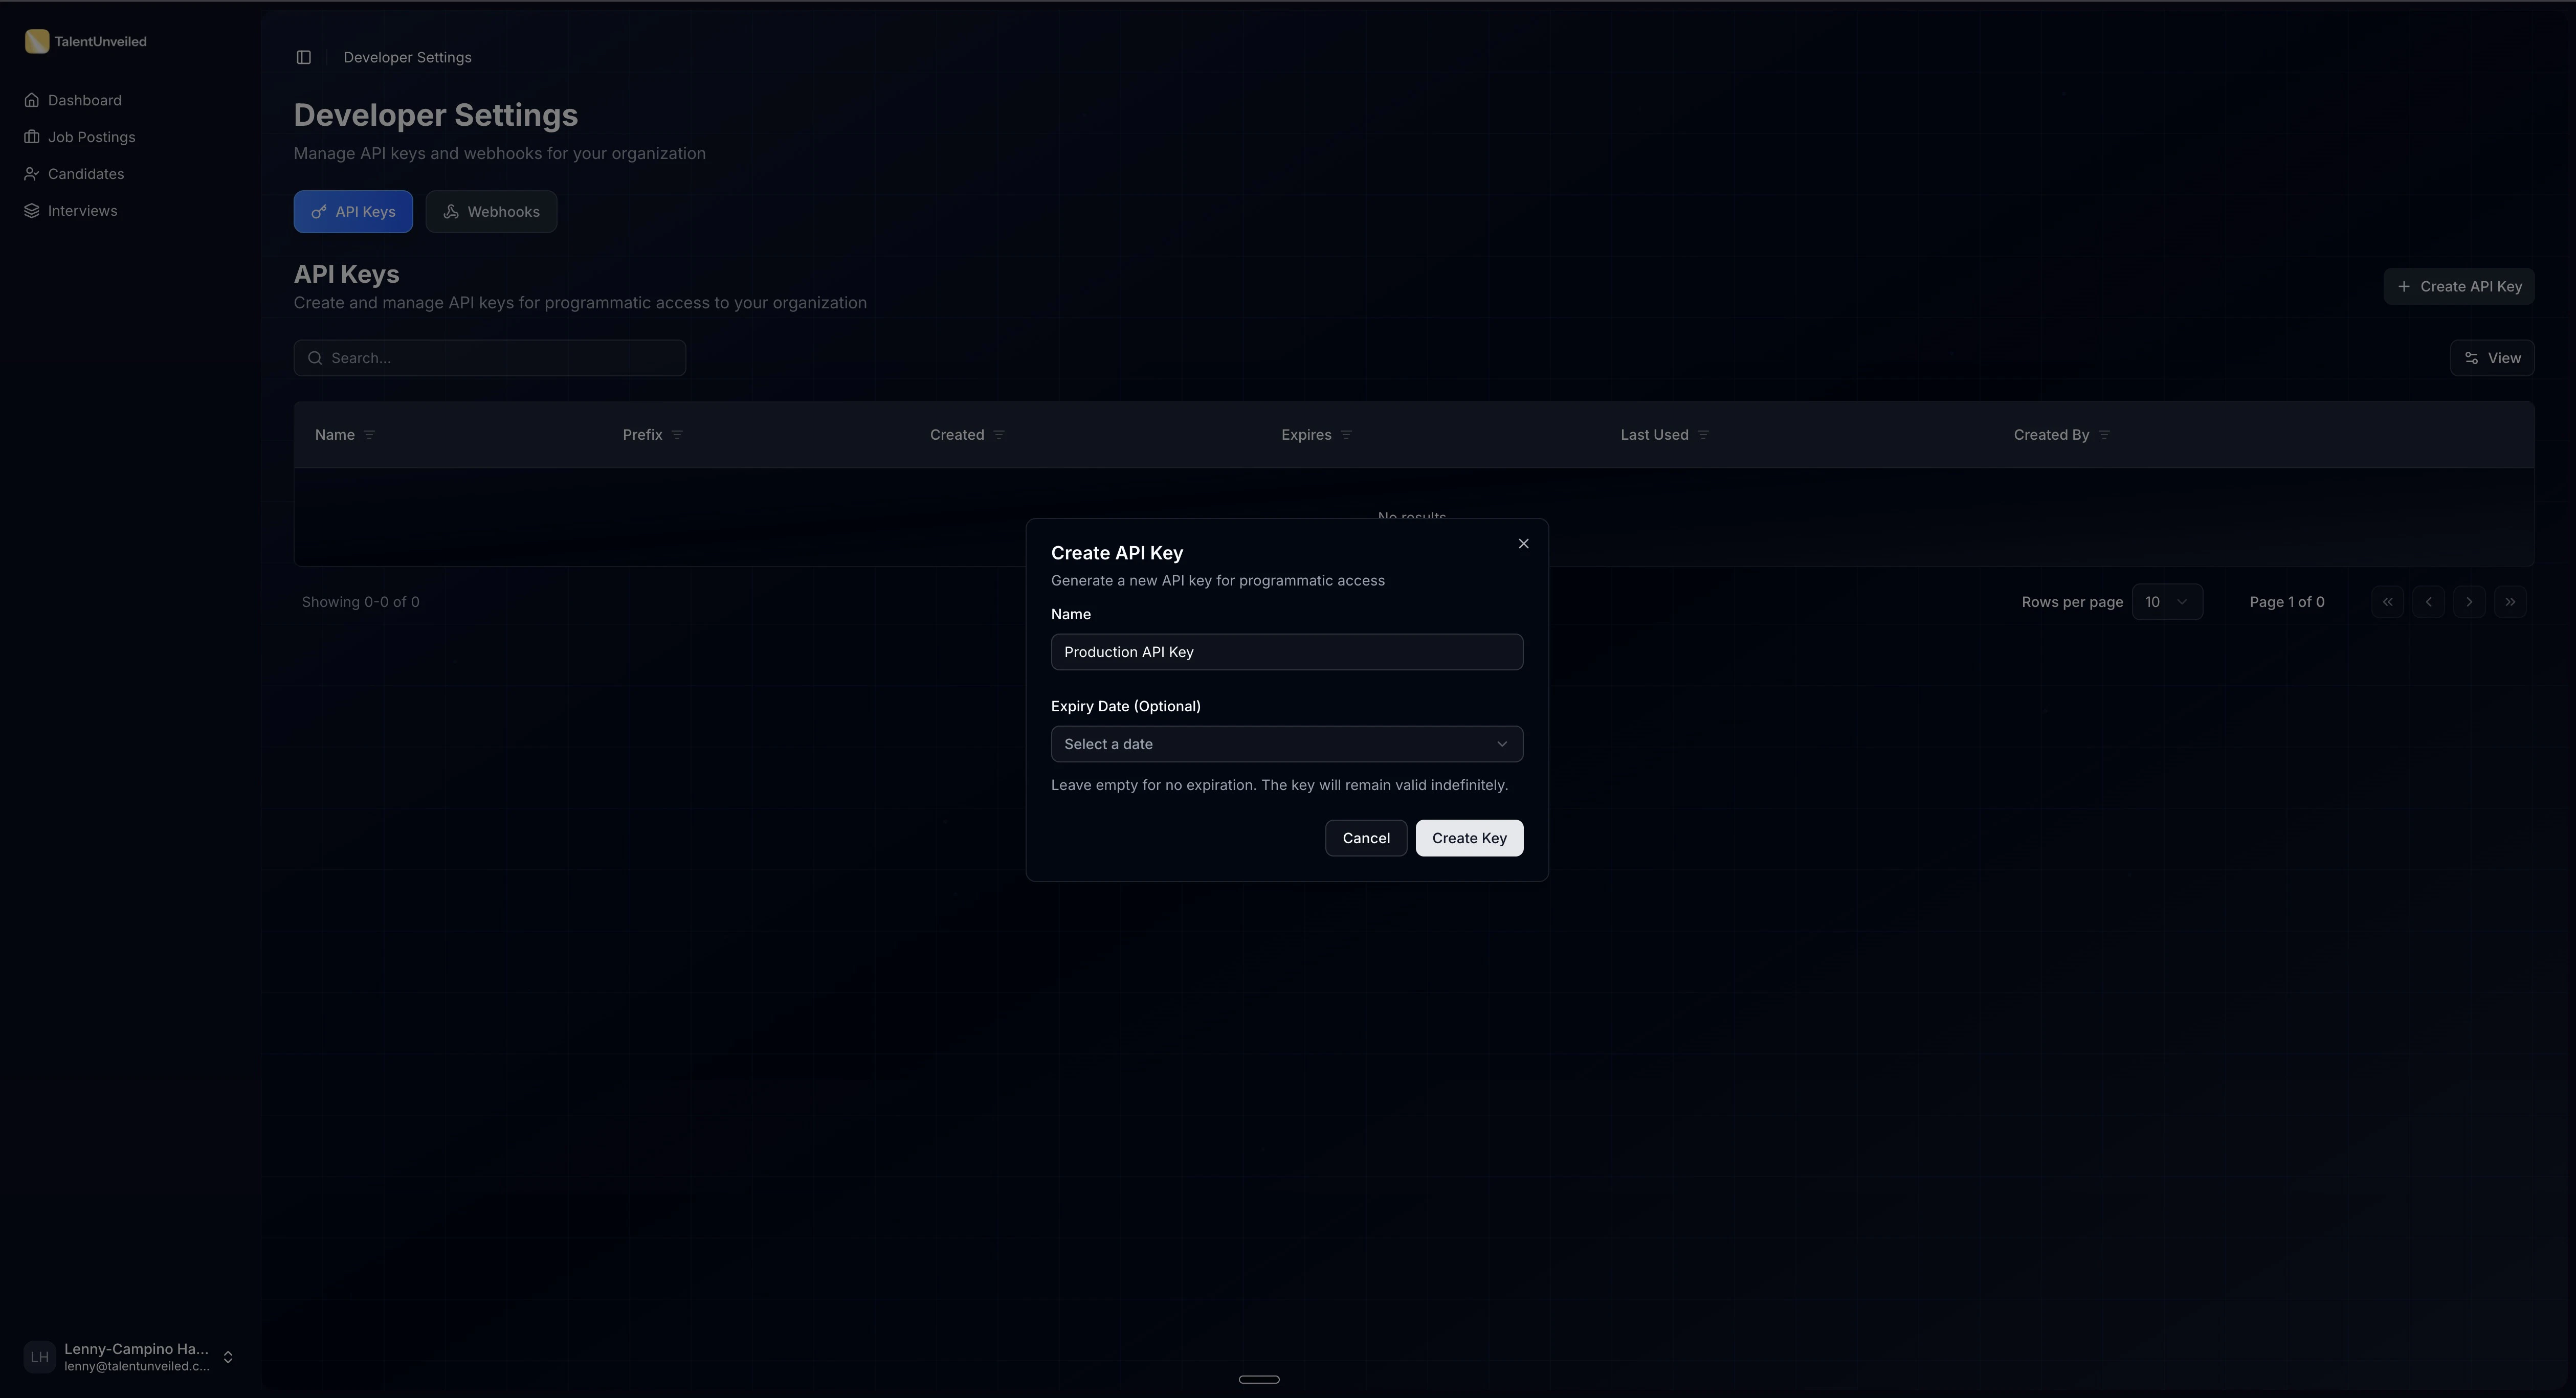Open the Rows per page dropdown
This screenshot has height=1398, width=2576.
click(x=2168, y=601)
